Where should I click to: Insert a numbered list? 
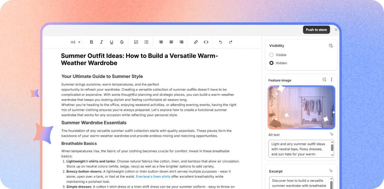136,42
